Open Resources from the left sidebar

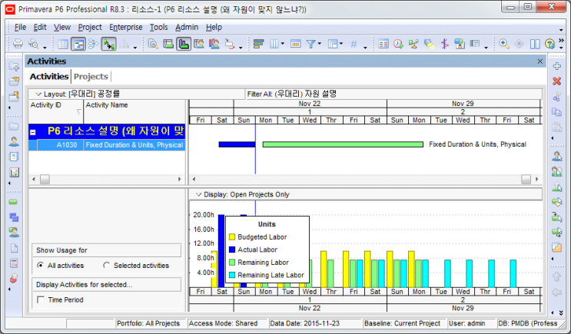point(14,141)
